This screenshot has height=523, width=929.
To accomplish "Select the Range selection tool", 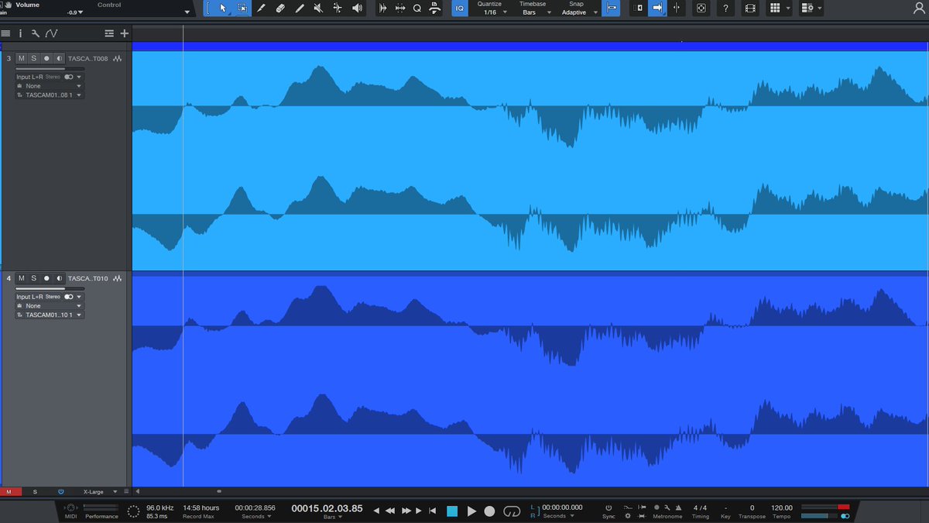I will tap(243, 8).
